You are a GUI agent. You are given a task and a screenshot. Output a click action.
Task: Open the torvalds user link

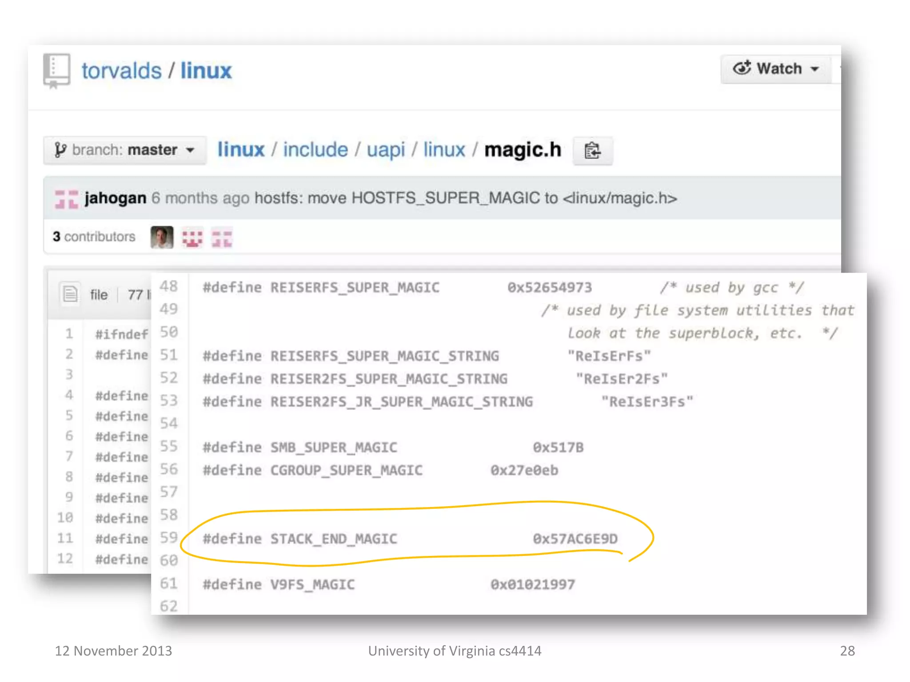click(121, 71)
